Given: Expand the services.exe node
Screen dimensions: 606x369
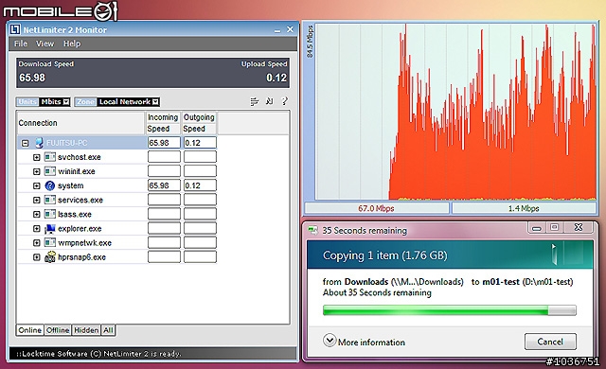Looking at the screenshot, I should (36, 200).
